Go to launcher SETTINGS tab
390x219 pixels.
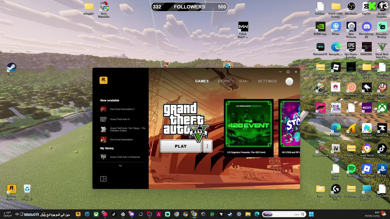click(x=267, y=81)
